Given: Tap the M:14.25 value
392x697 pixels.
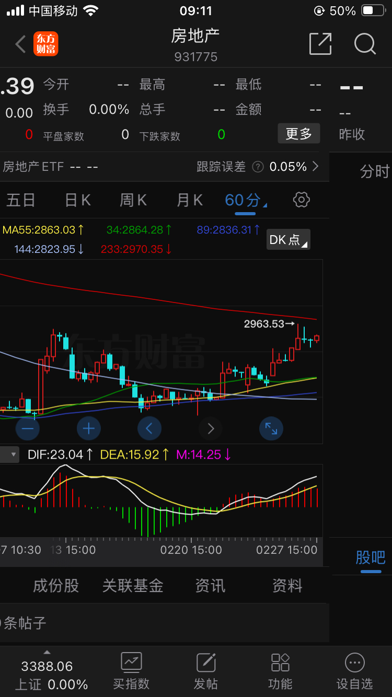Looking at the screenshot, I should (204, 455).
